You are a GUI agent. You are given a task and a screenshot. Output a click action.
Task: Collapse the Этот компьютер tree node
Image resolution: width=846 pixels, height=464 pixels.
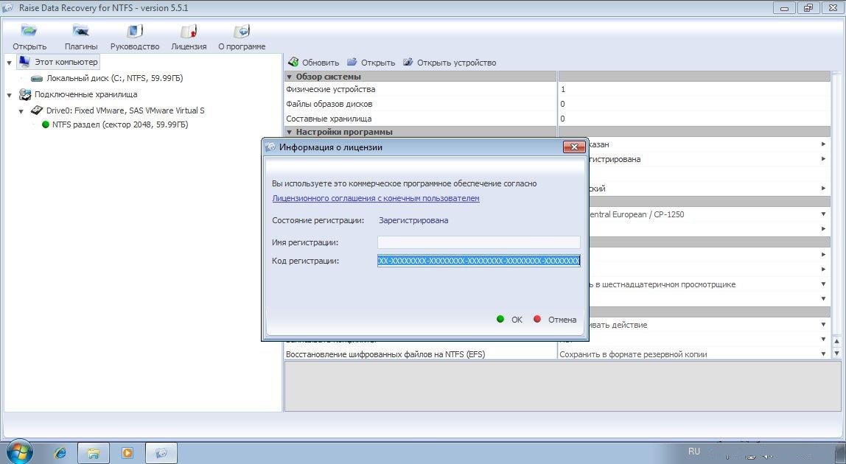pyautogui.click(x=9, y=63)
